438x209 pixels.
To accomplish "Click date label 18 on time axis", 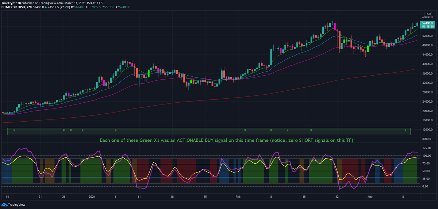I will (x=172, y=196).
